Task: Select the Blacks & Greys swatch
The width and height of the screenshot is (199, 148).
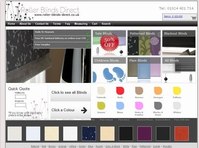Action: pyautogui.click(x=158, y=106)
